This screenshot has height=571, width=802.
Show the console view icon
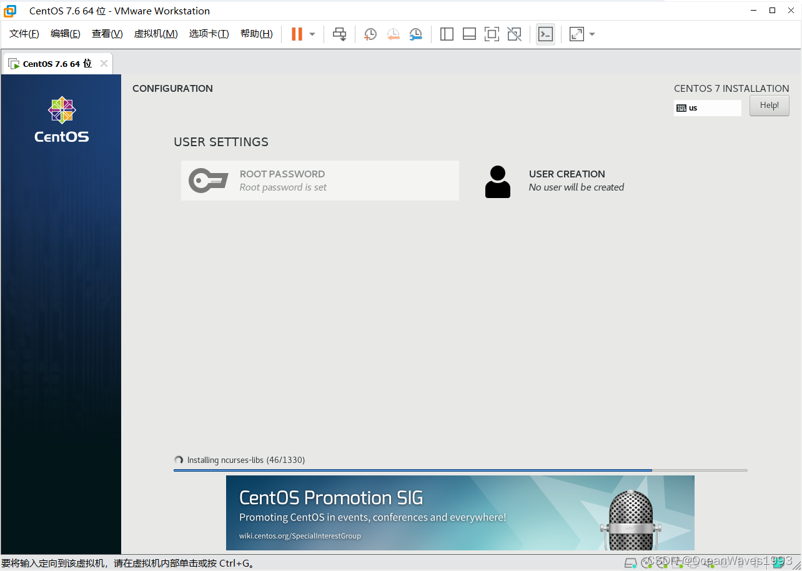[x=545, y=34]
